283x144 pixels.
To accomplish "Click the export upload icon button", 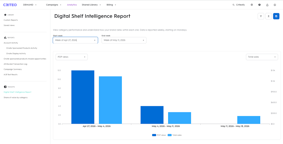I will click(x=269, y=16).
